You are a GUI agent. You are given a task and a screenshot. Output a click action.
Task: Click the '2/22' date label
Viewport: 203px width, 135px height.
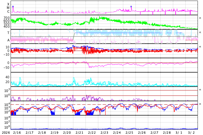coord(92,132)
